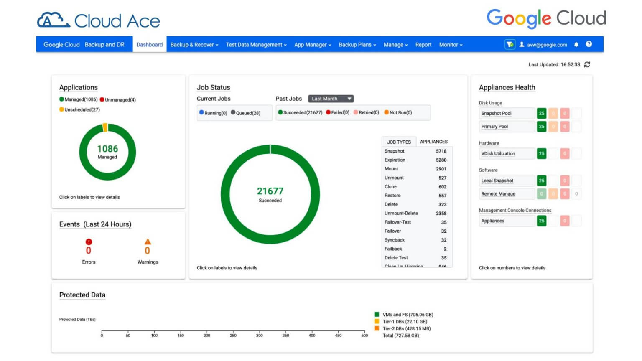Click the help question mark icon

tap(589, 44)
